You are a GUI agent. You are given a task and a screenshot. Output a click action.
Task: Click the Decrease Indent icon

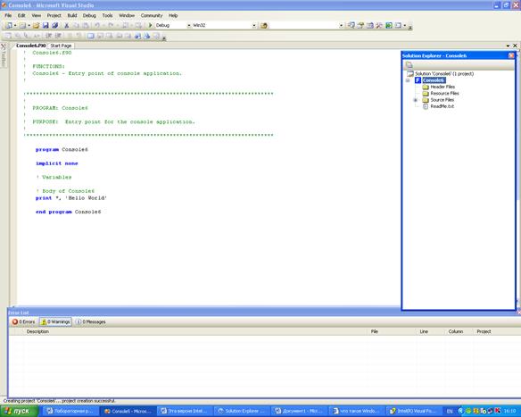click(48, 36)
